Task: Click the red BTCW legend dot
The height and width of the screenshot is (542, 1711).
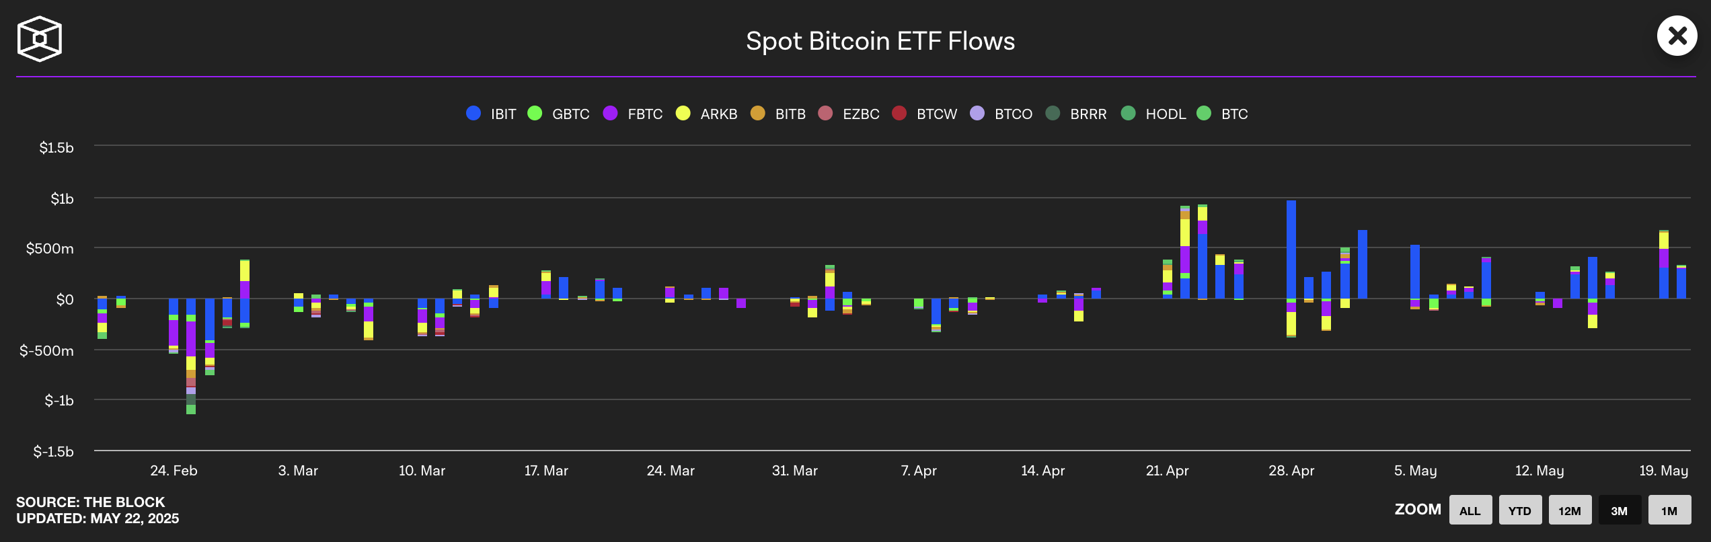Action: pyautogui.click(x=899, y=114)
